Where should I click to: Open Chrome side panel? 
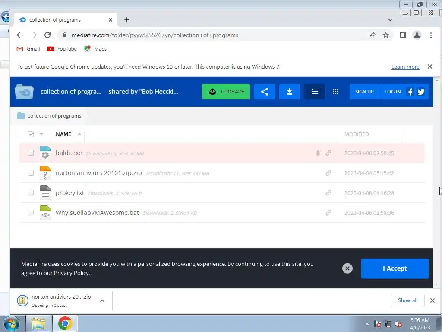pyautogui.click(x=403, y=35)
